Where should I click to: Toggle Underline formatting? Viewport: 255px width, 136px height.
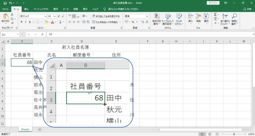pyautogui.click(x=30, y=22)
